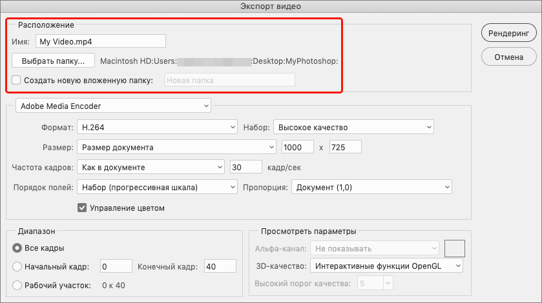Screen dimensions: 542x303
Task: Select the Все кадры radio button
Action: (x=17, y=248)
